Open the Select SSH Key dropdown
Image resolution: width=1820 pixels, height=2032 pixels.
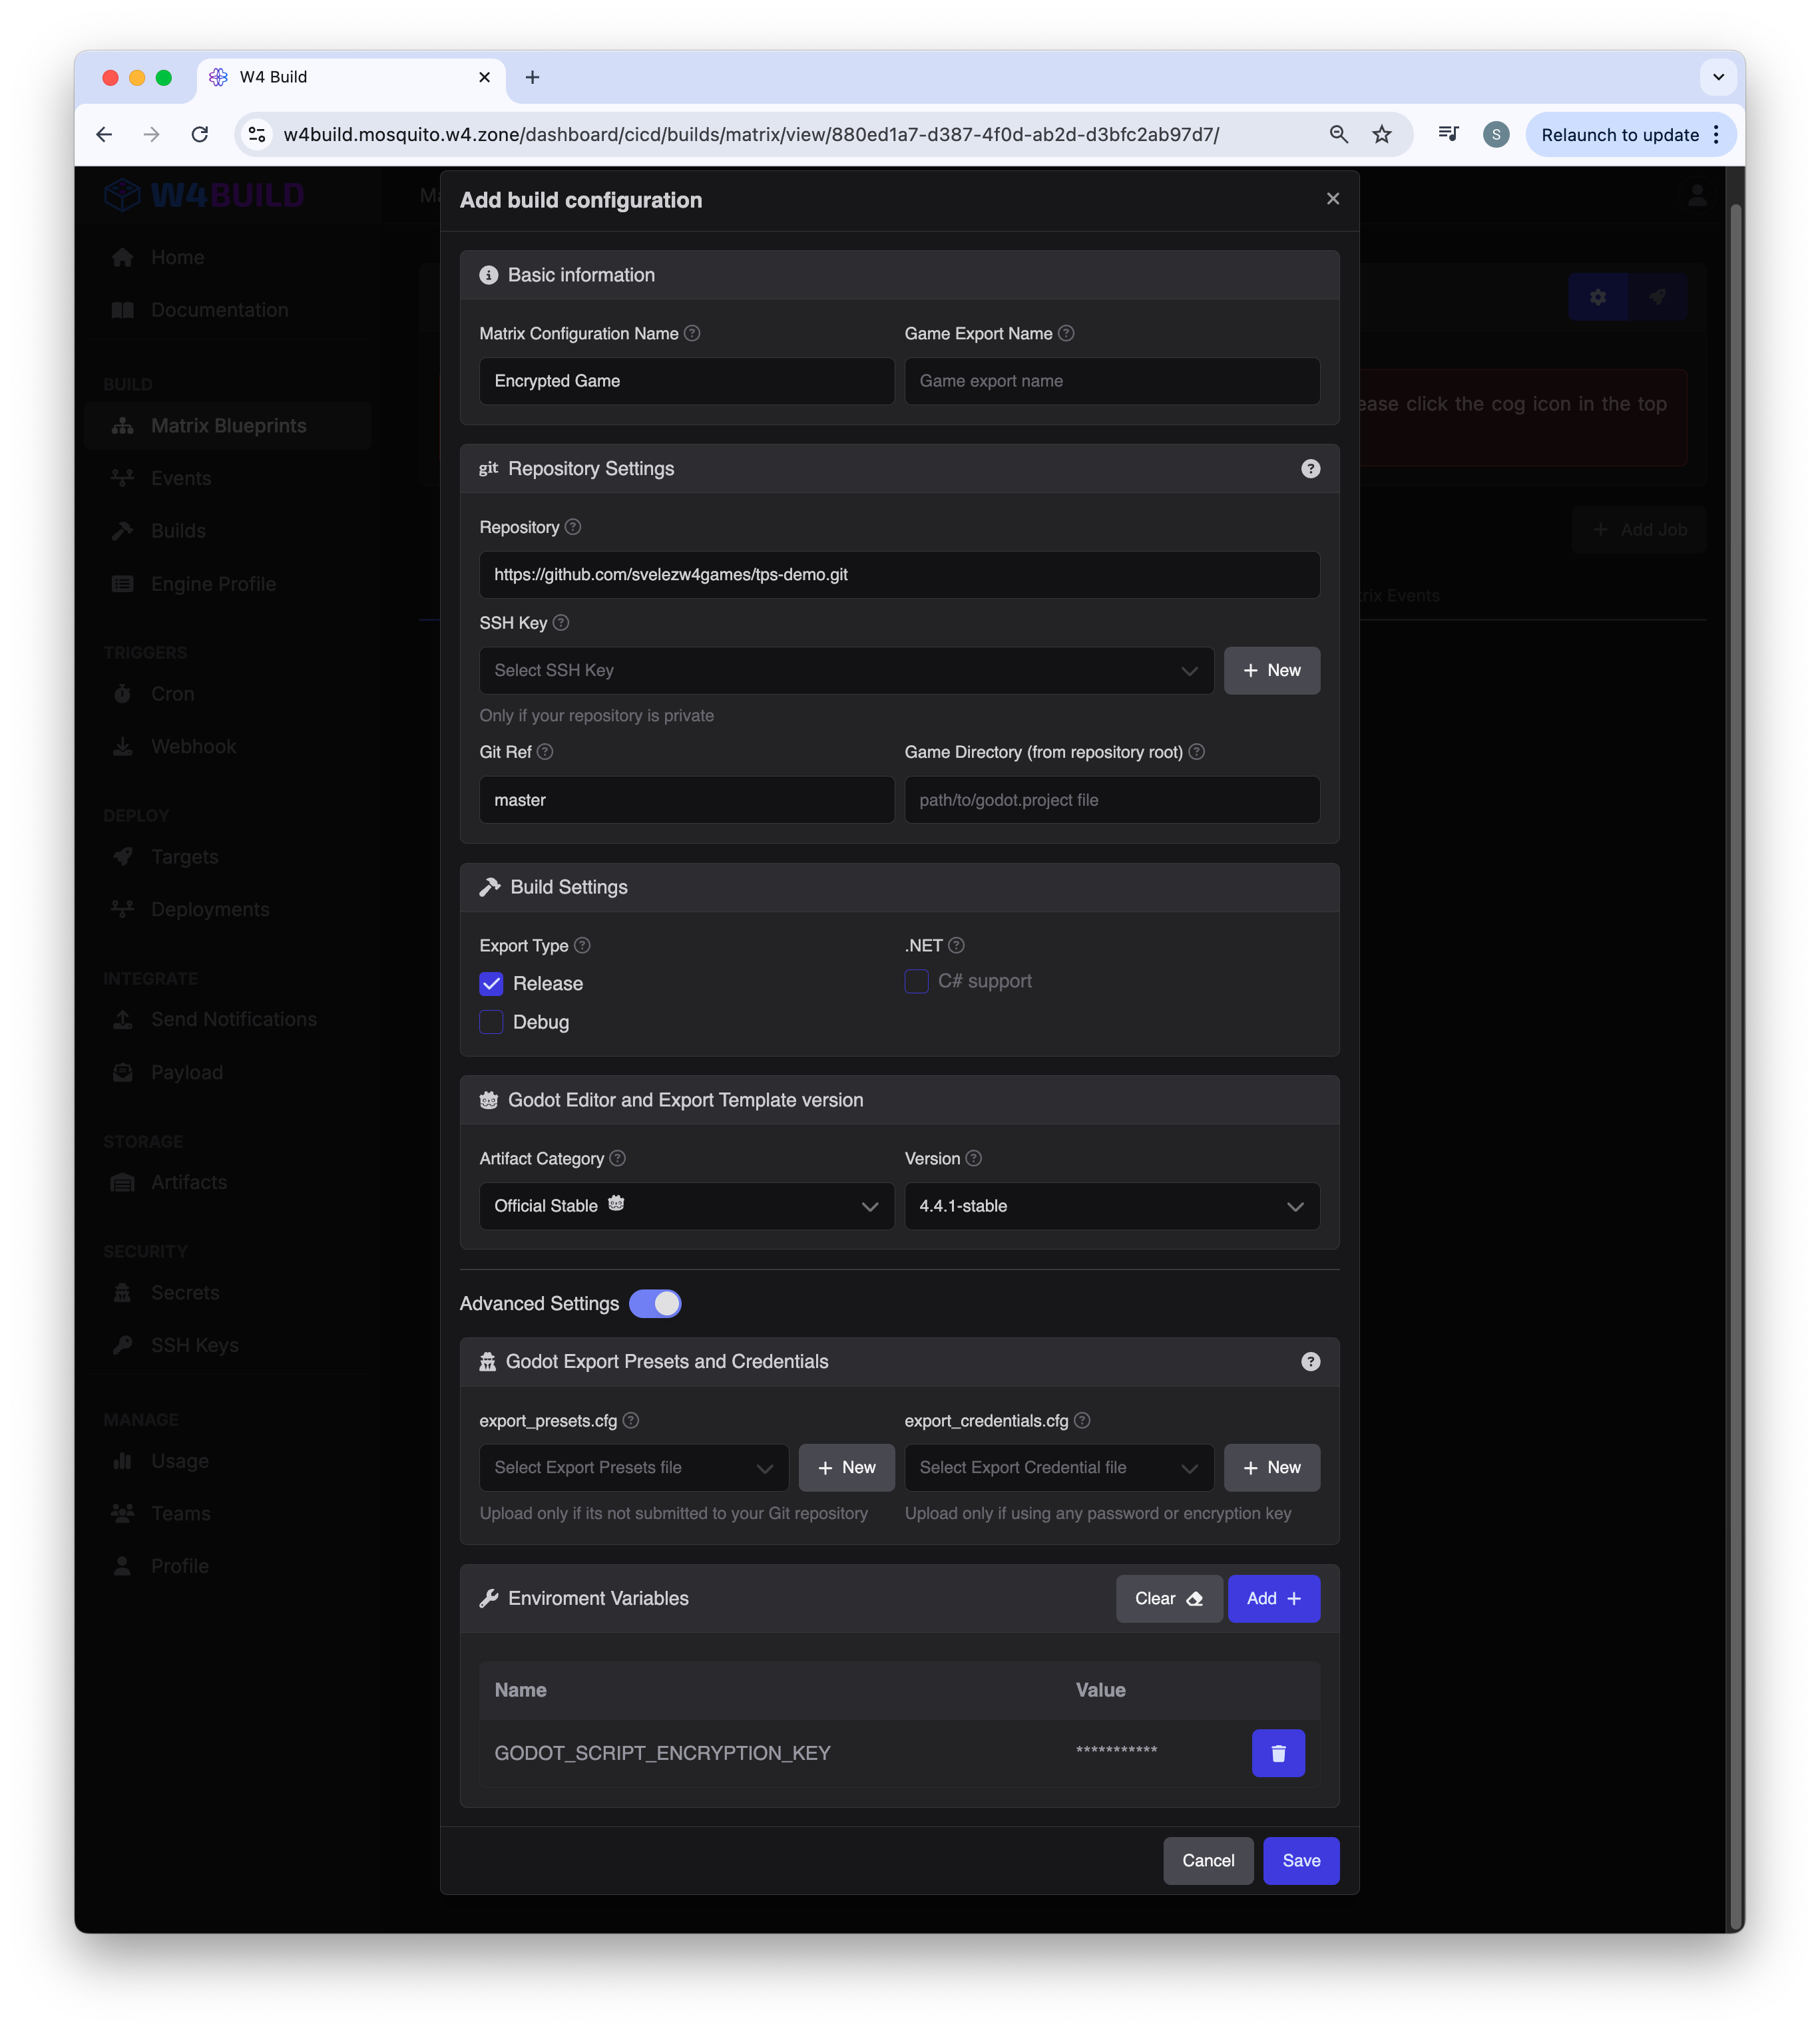tap(846, 671)
